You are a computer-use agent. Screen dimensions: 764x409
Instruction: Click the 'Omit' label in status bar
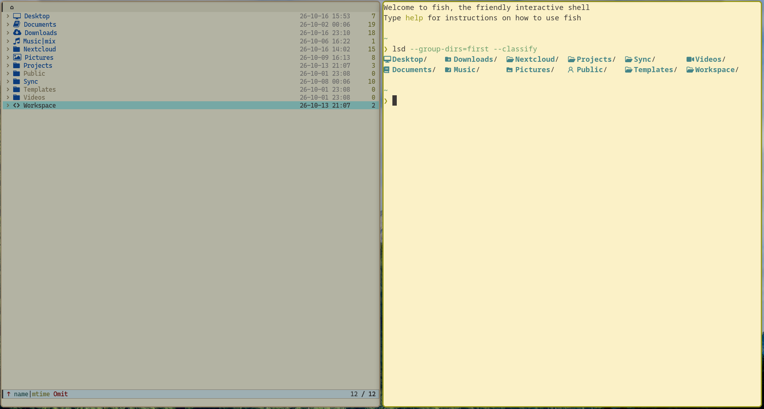pyautogui.click(x=61, y=394)
